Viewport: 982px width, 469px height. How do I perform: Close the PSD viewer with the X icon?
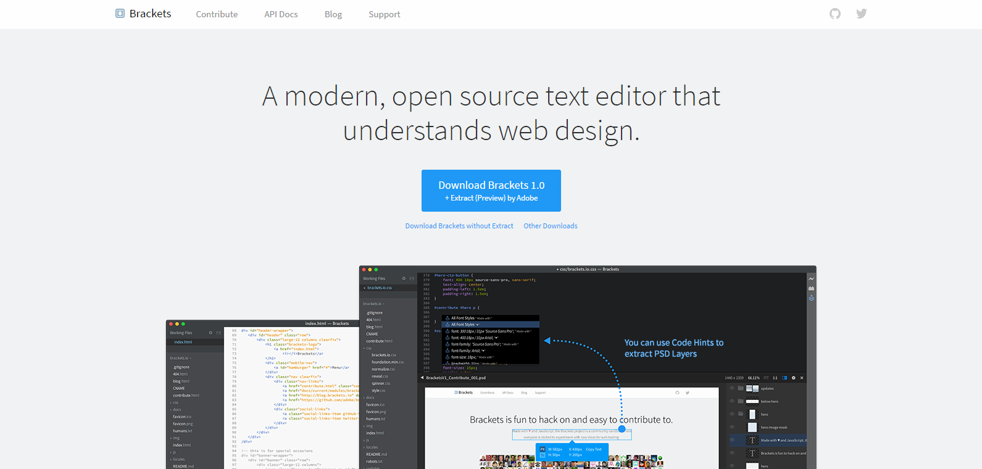pos(802,378)
